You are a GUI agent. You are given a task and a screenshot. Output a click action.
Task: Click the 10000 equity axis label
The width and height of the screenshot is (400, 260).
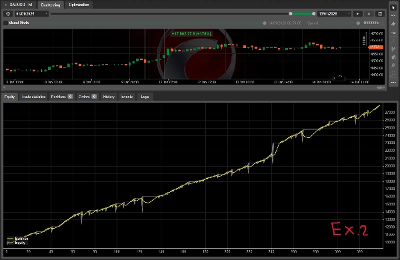point(390,242)
